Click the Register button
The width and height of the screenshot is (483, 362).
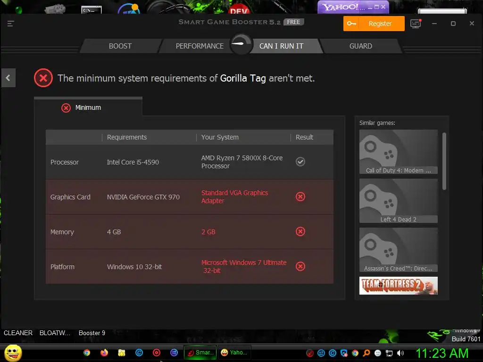[374, 24]
